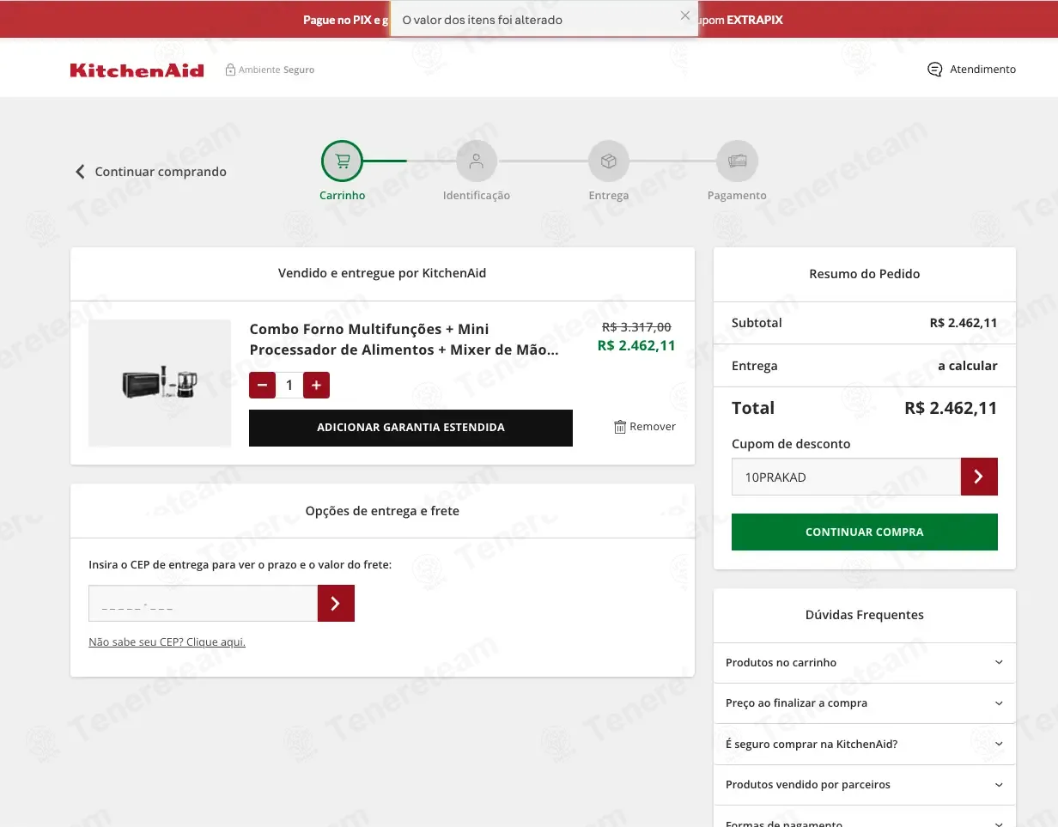Open 'Não sabe seu CEP? Clique aqui' link

click(x=167, y=642)
